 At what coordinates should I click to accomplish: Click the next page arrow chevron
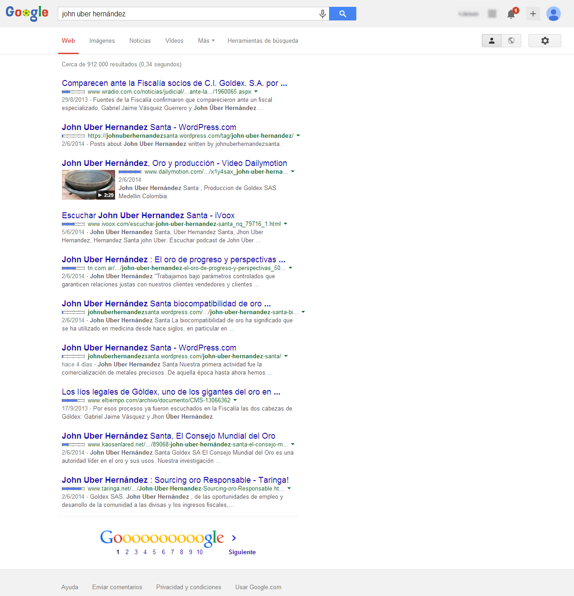[x=234, y=538]
